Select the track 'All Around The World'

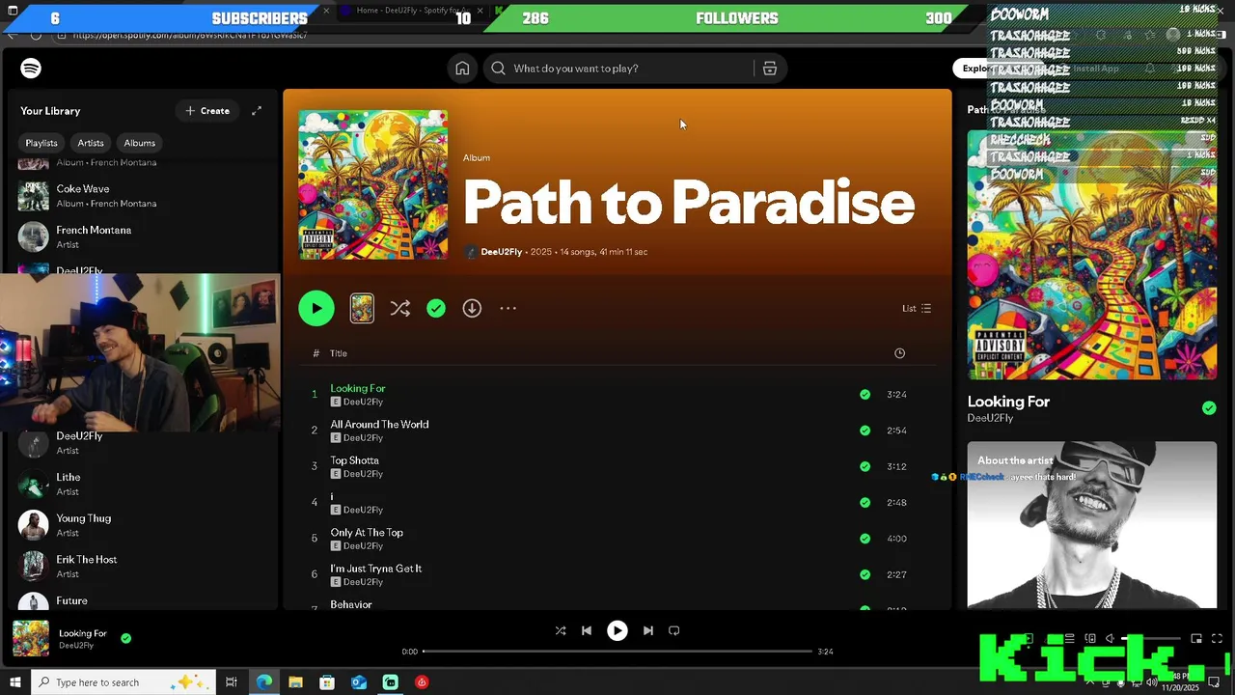pyautogui.click(x=379, y=425)
